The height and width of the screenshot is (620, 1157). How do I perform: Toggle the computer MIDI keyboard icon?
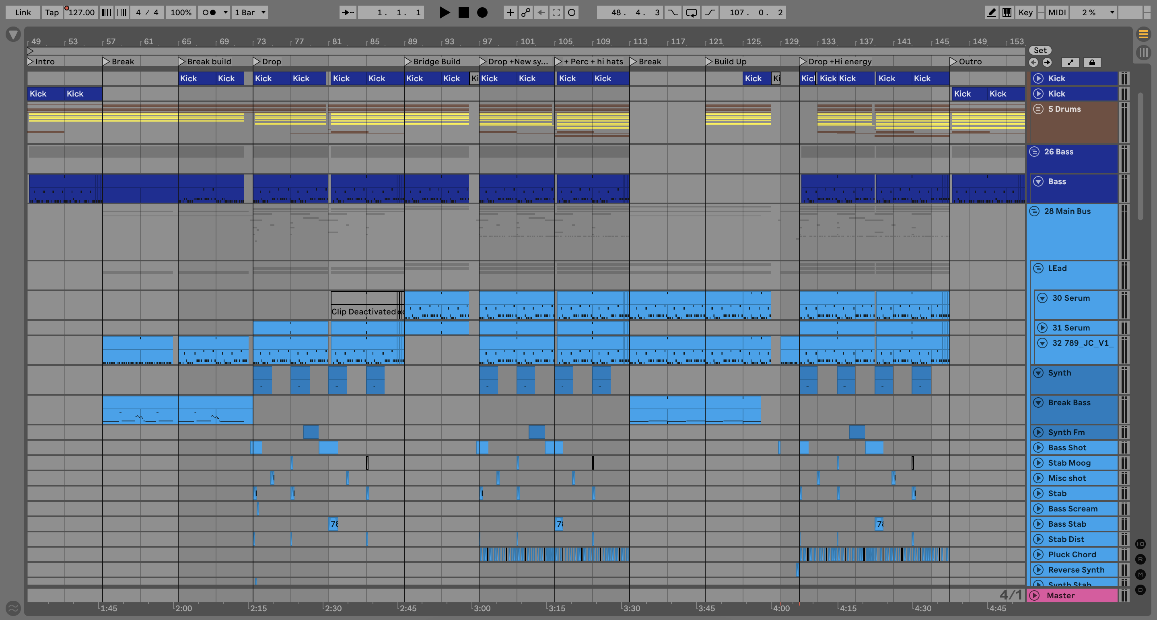tap(1007, 12)
